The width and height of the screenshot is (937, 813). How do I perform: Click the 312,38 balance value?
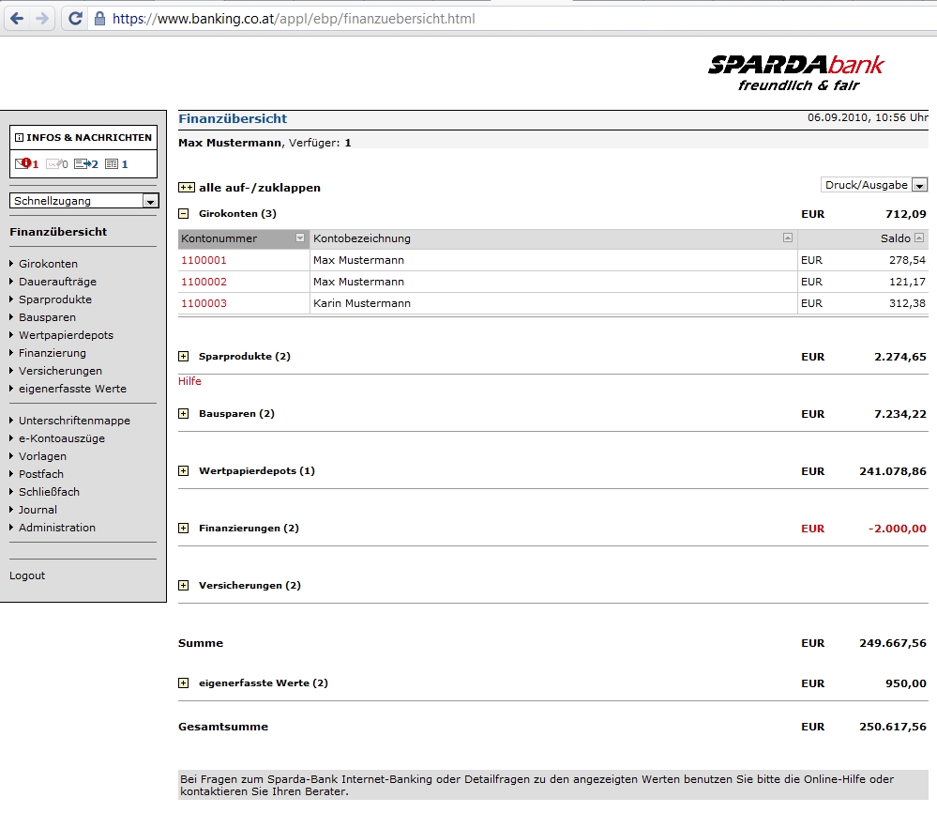point(907,303)
